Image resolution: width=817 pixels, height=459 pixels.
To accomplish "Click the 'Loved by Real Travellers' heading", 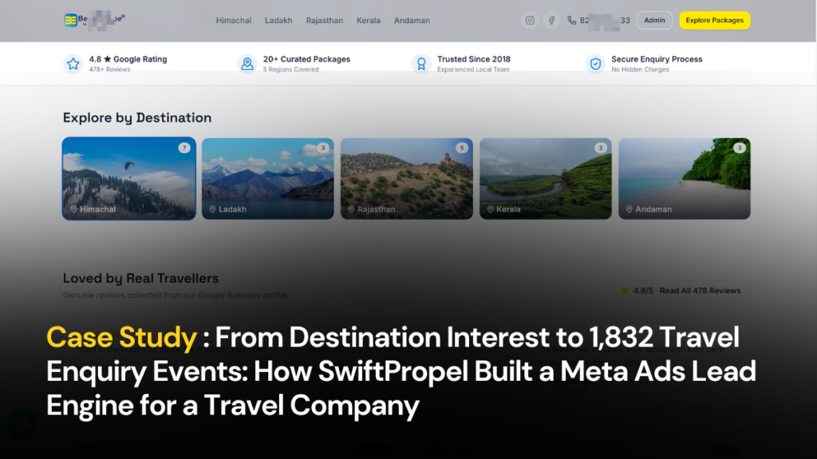I will click(x=140, y=278).
